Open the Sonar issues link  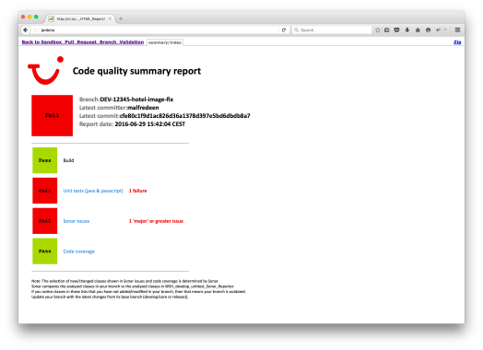[x=77, y=221]
